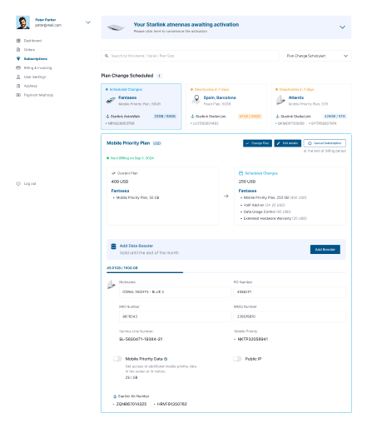367x428 pixels.
Task: Log out of the account
Action: [30, 183]
